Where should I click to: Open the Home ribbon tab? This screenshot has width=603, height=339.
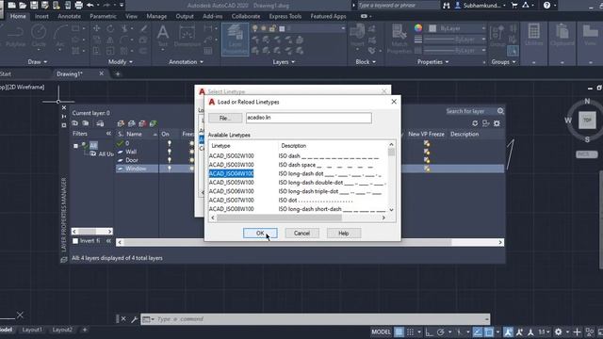tap(18, 16)
